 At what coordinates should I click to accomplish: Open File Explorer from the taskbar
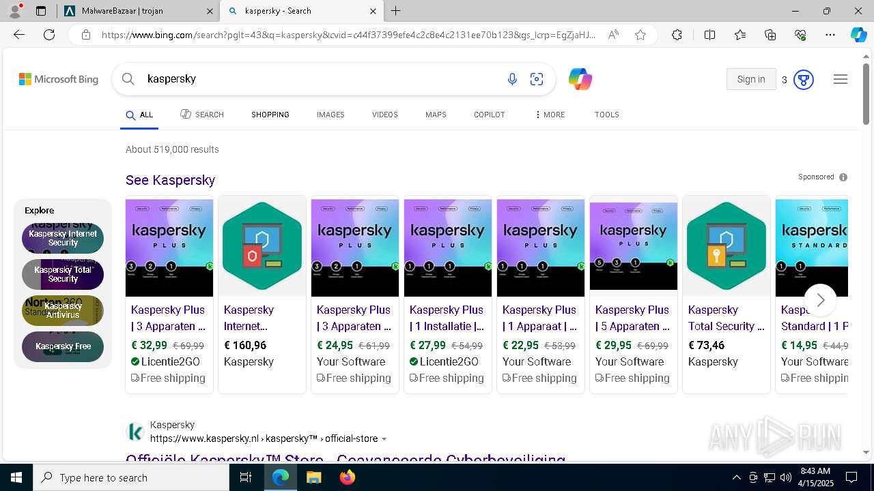point(313,477)
